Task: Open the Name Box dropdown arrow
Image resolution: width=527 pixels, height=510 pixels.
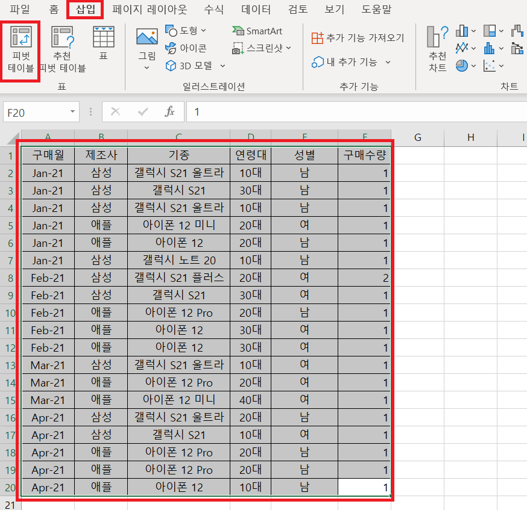Action: (72, 112)
